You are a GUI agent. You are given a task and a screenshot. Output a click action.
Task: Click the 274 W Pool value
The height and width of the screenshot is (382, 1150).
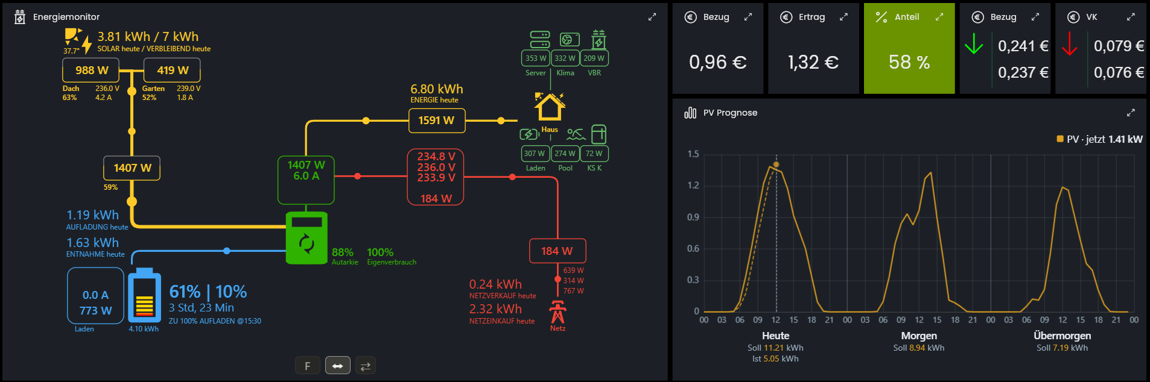pos(565,154)
